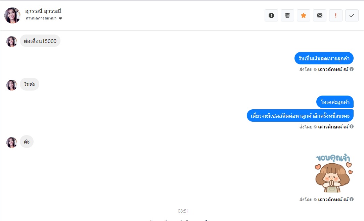Mark conversation as spam with exclamation circle icon
Screen dimensions: 364x221
(271, 15)
